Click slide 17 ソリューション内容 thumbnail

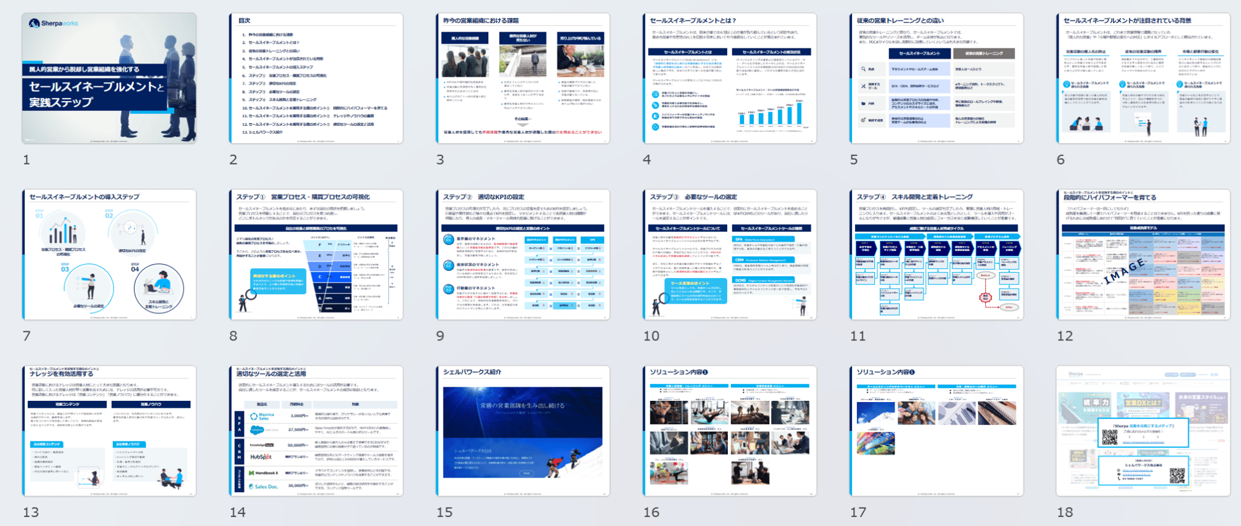point(936,431)
